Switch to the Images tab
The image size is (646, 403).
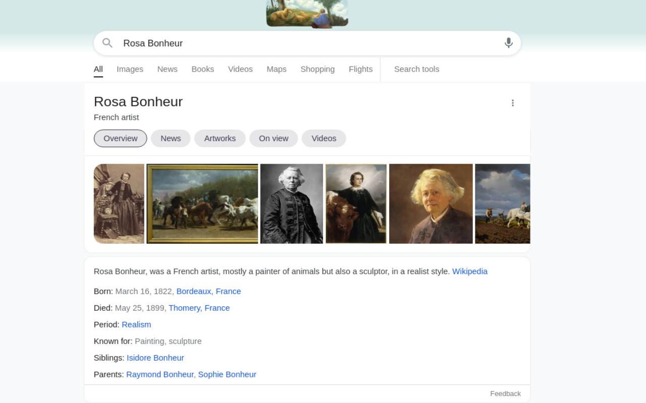[x=130, y=70]
